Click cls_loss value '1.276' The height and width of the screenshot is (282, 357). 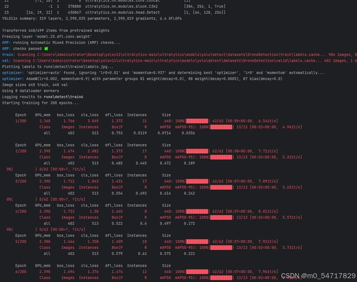pos(93,272)
